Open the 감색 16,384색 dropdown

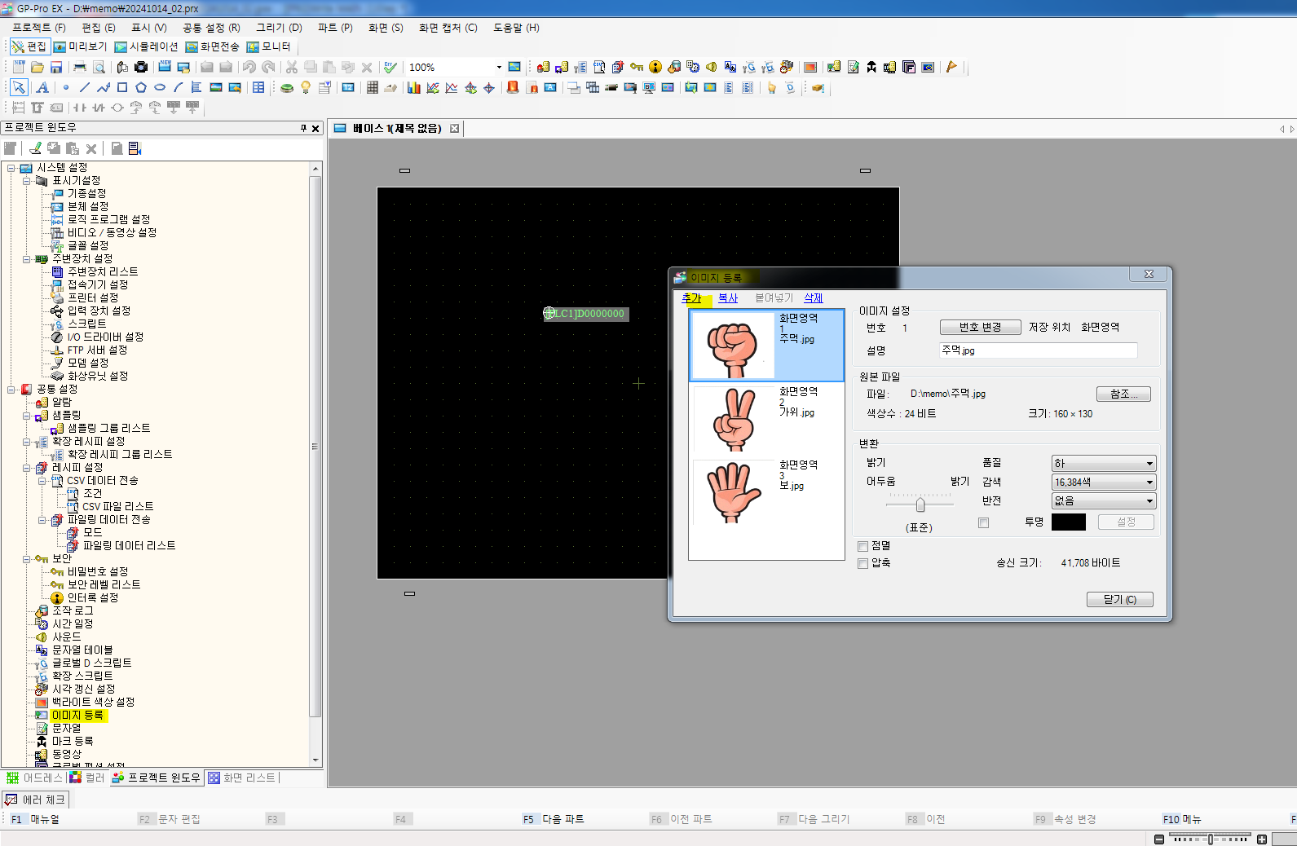coord(1104,482)
